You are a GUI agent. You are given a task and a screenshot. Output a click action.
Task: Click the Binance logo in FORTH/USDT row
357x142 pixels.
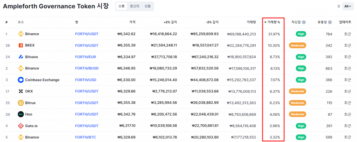(21, 34)
